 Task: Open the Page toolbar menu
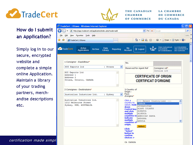coord(166,40)
